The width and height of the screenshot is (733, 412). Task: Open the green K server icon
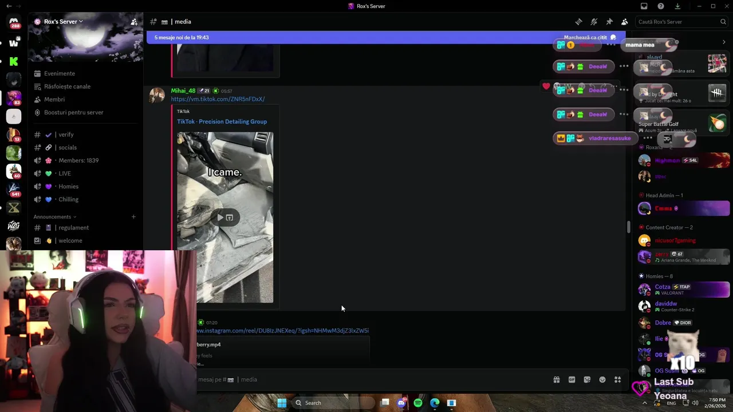click(14, 61)
